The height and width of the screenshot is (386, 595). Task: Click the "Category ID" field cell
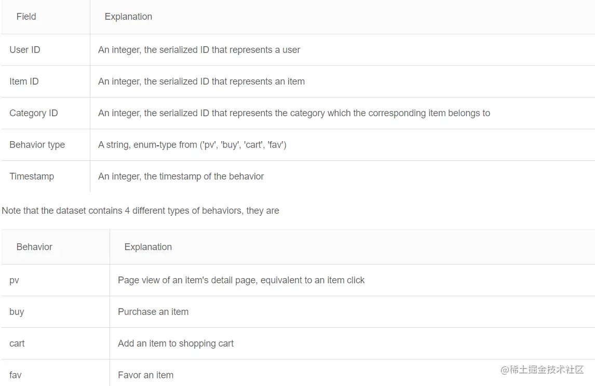[34, 113]
